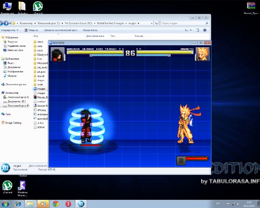The height and width of the screenshot is (208, 260).
Task: Open the Упорядочить dropdown menu
Action: pyautogui.click(x=9, y=30)
